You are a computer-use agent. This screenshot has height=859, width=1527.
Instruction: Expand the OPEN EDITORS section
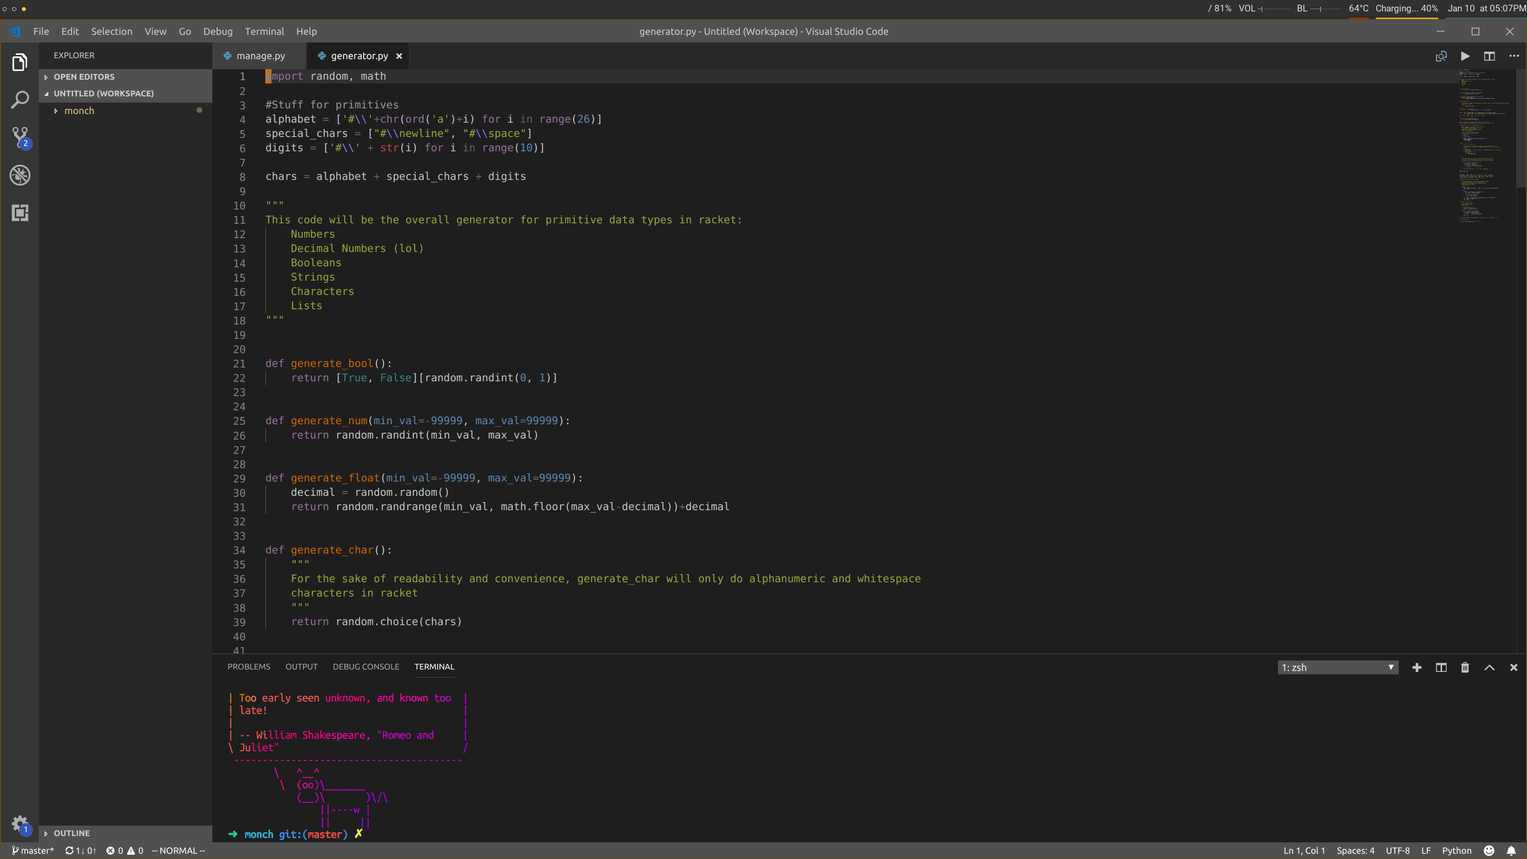pos(126,77)
